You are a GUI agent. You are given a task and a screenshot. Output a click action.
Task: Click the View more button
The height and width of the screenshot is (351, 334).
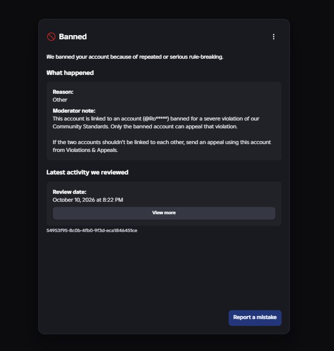(x=164, y=213)
